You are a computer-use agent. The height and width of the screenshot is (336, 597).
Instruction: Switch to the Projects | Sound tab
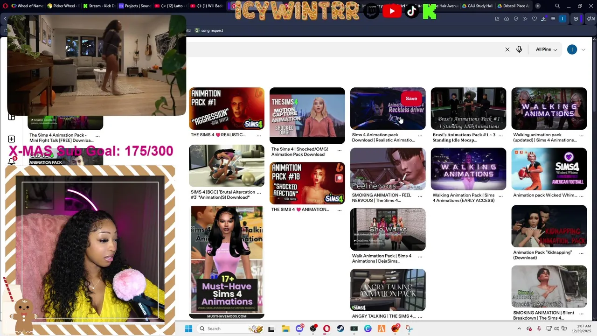(x=135, y=6)
